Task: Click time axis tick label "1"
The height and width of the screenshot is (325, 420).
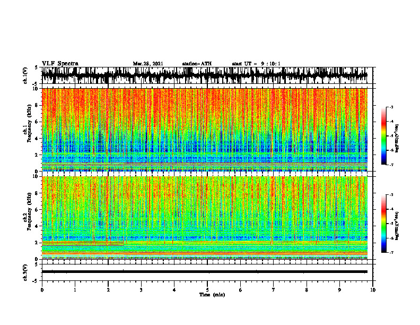Action: pos(75,290)
